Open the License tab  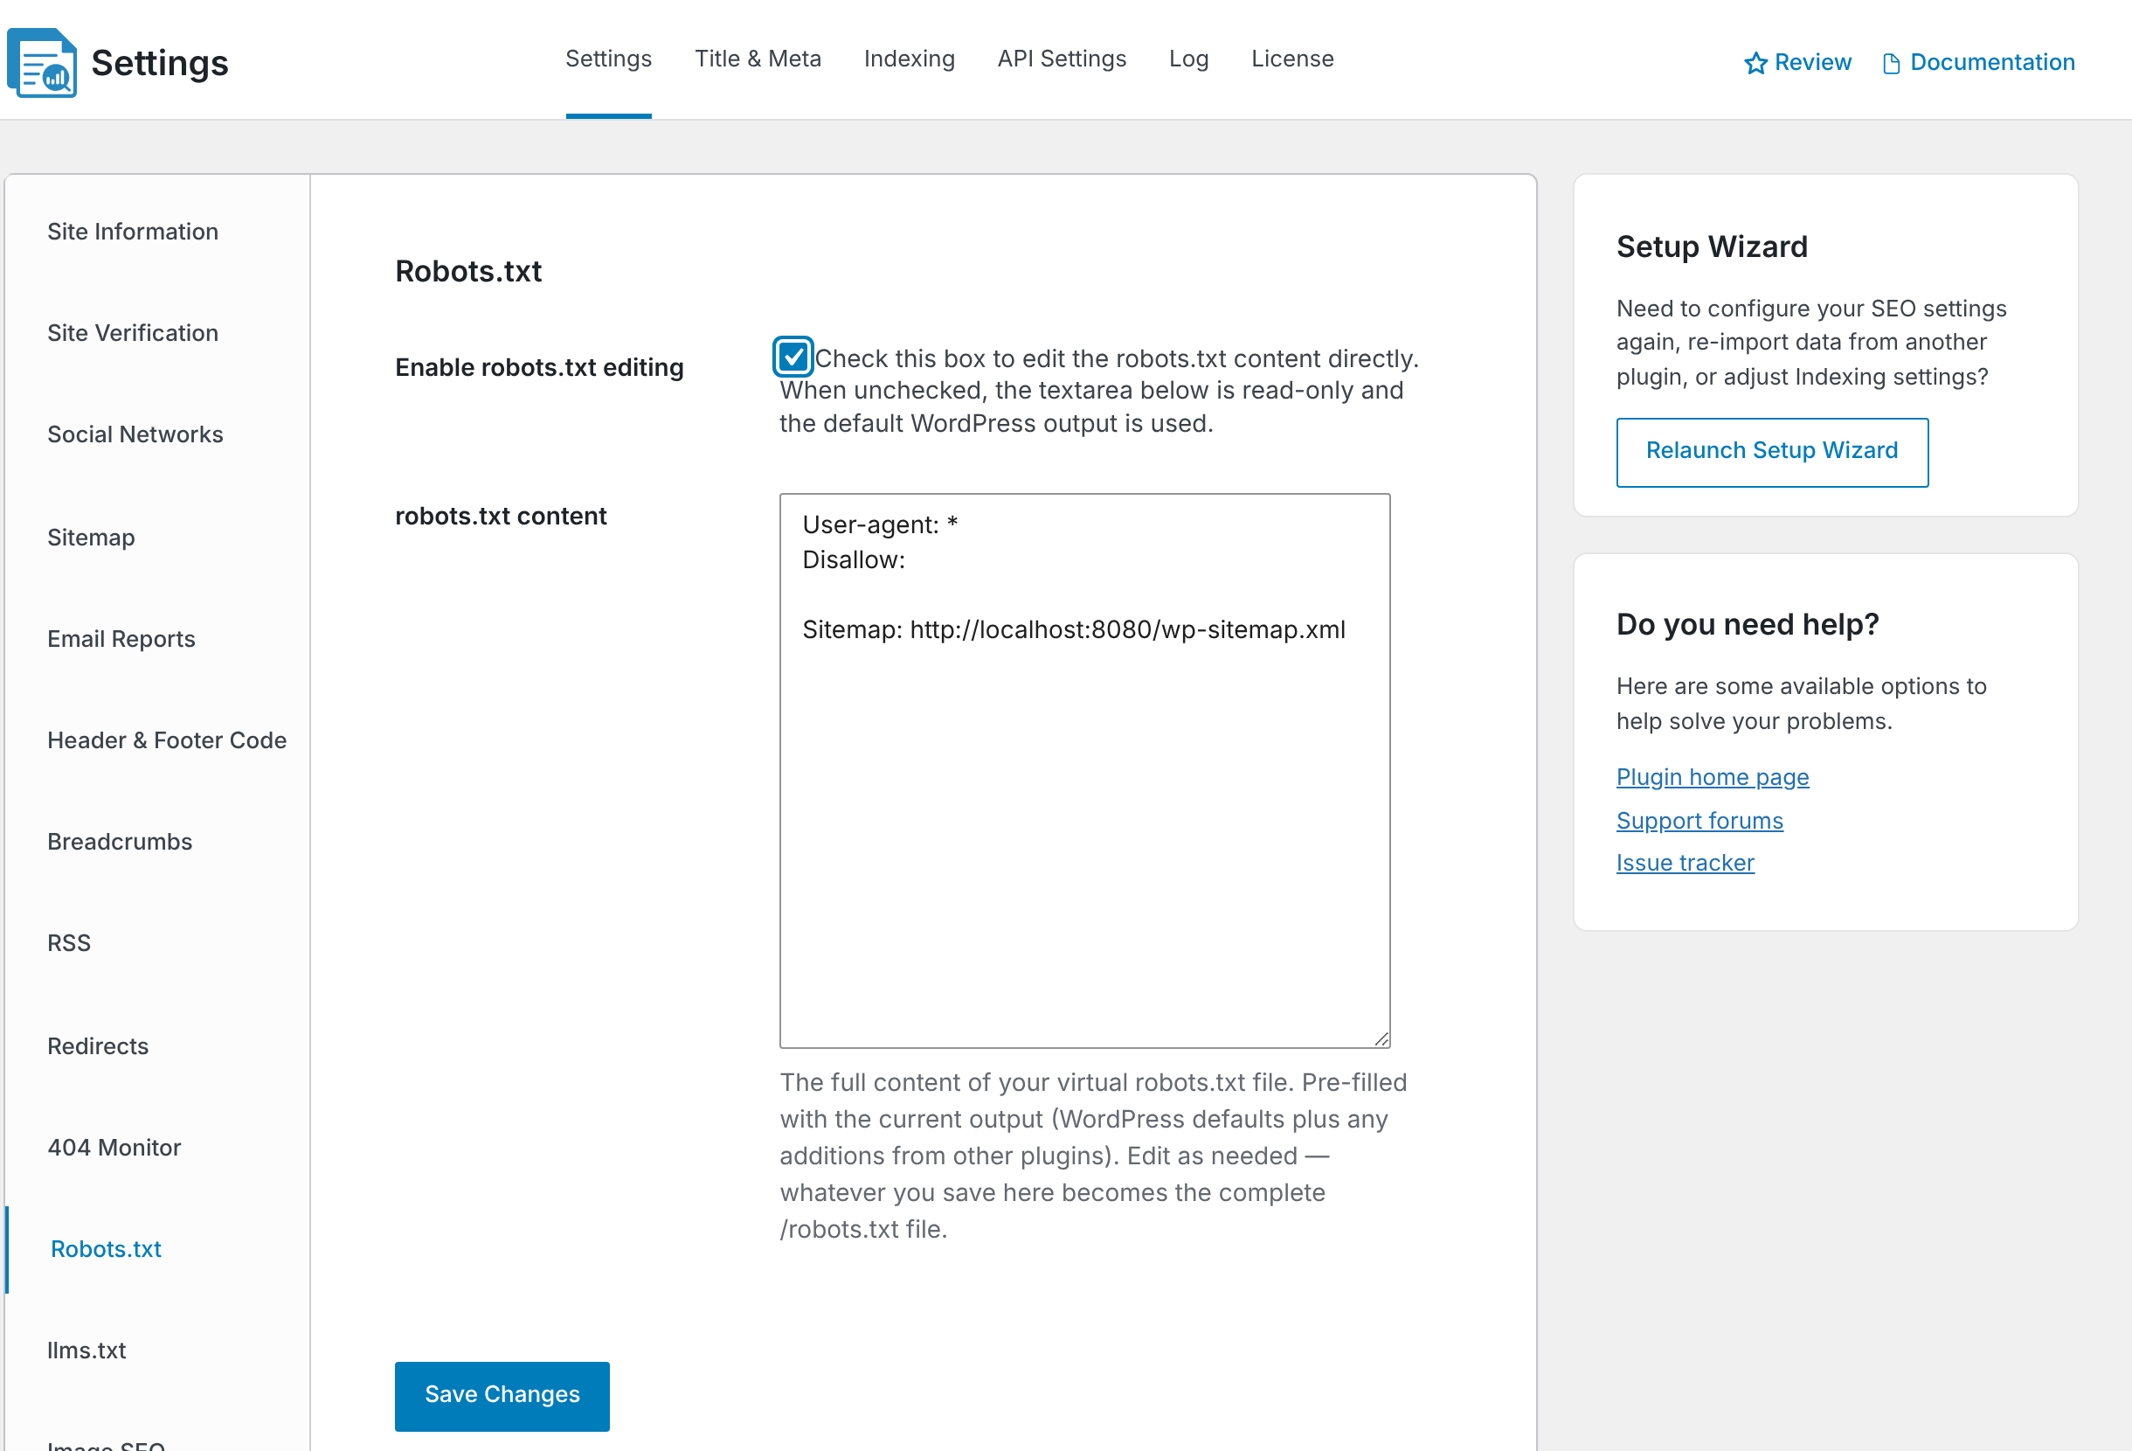1291,59
